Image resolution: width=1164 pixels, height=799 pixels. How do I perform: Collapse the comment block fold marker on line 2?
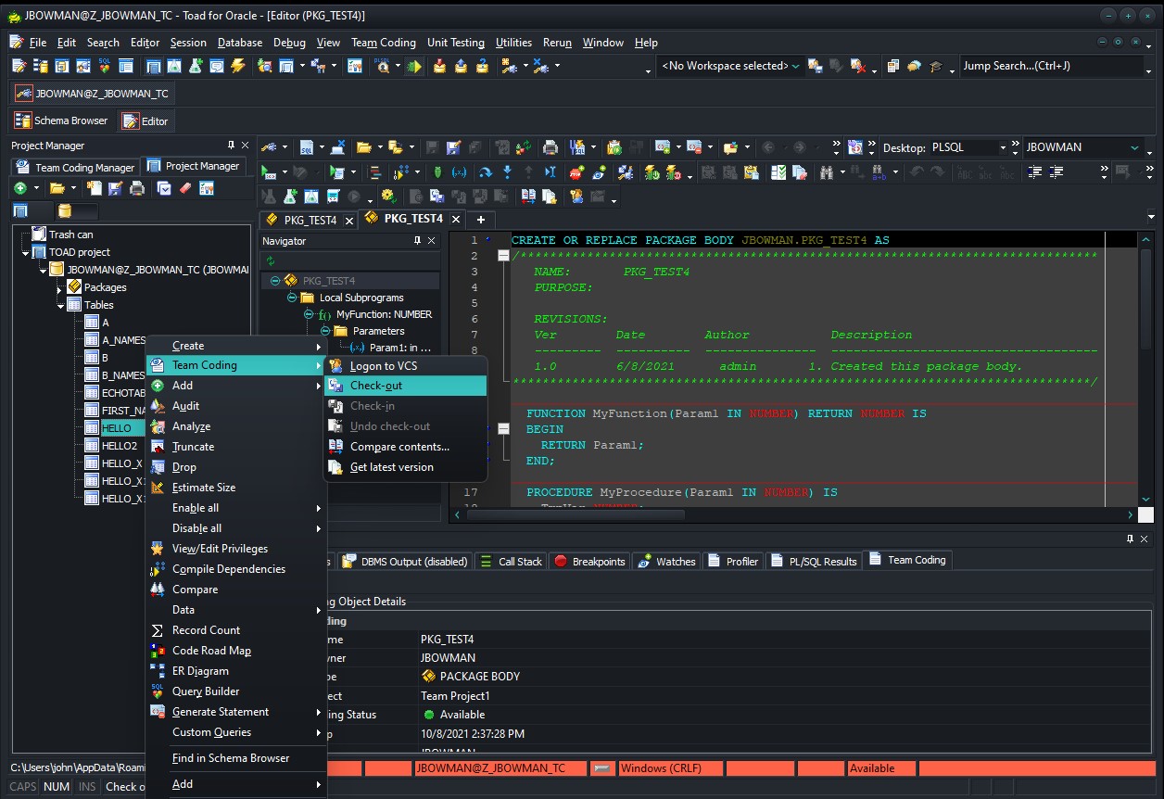coord(503,256)
